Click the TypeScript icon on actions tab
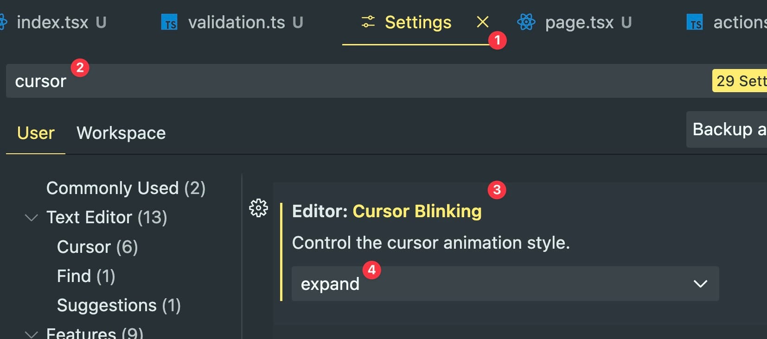This screenshot has width=767, height=339. [x=694, y=22]
